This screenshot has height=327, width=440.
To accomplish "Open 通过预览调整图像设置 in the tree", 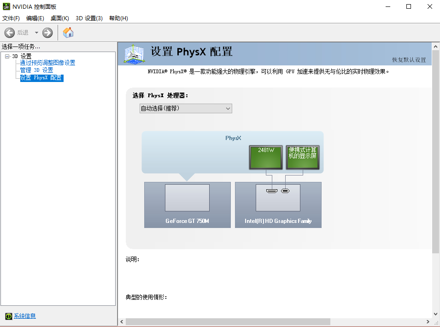I will [x=47, y=63].
